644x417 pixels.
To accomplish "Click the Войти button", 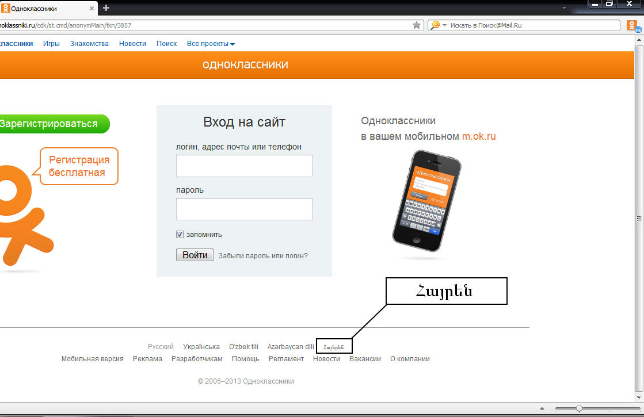I will (195, 255).
